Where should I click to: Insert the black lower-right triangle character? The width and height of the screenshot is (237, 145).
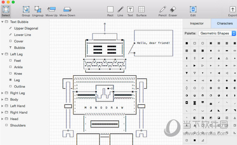click(211, 110)
